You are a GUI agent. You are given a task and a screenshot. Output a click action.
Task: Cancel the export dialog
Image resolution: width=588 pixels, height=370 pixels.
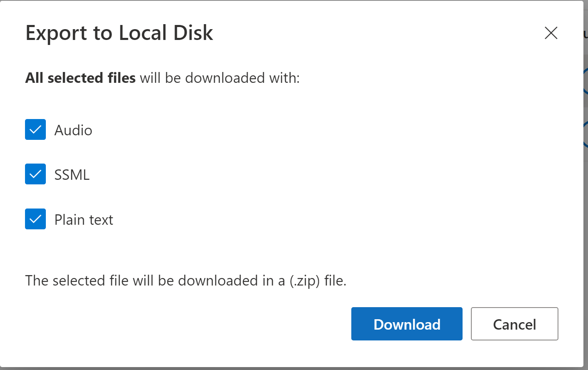(x=515, y=324)
